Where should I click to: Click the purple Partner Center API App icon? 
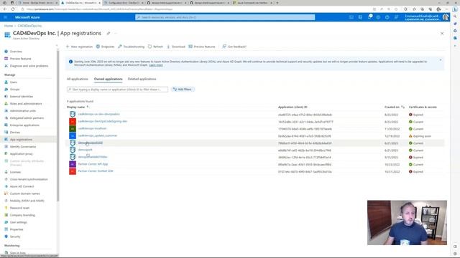[73, 164]
